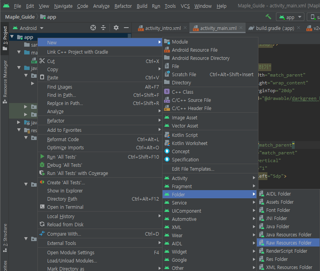
Task: Open the Refactor menu in menu bar
Action: point(123,6)
